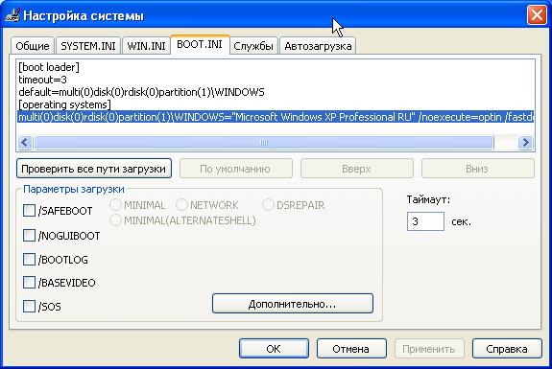The height and width of the screenshot is (369, 552).
Task: Click the left arrow of horizontal scrollbar
Action: coord(25,142)
